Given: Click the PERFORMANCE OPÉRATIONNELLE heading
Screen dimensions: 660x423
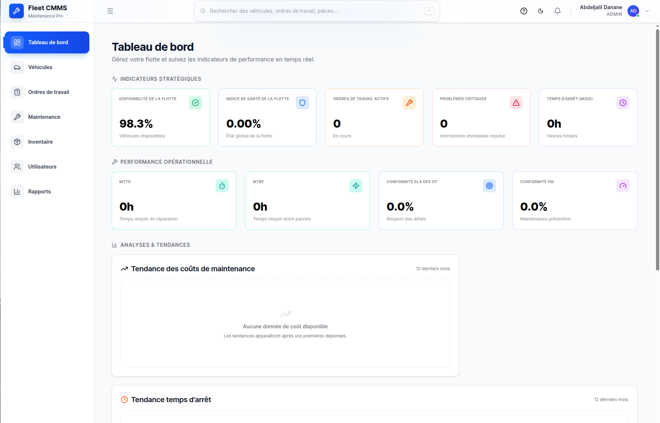Looking at the screenshot, I should [x=167, y=162].
